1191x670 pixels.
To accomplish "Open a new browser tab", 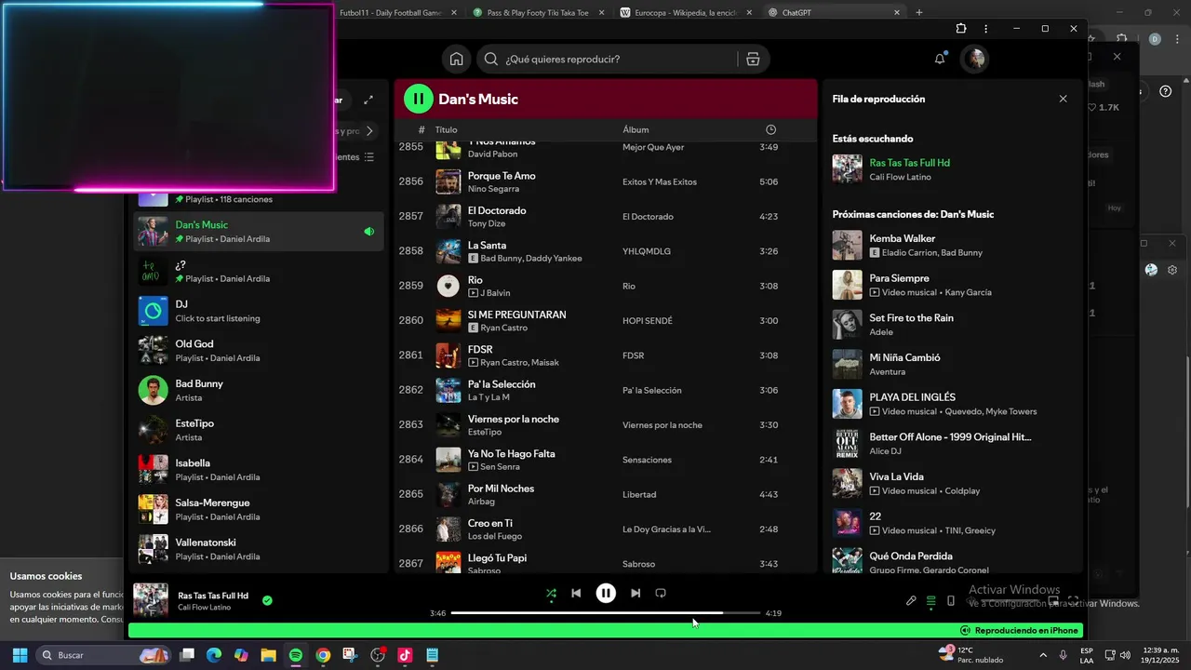I will coord(919,13).
